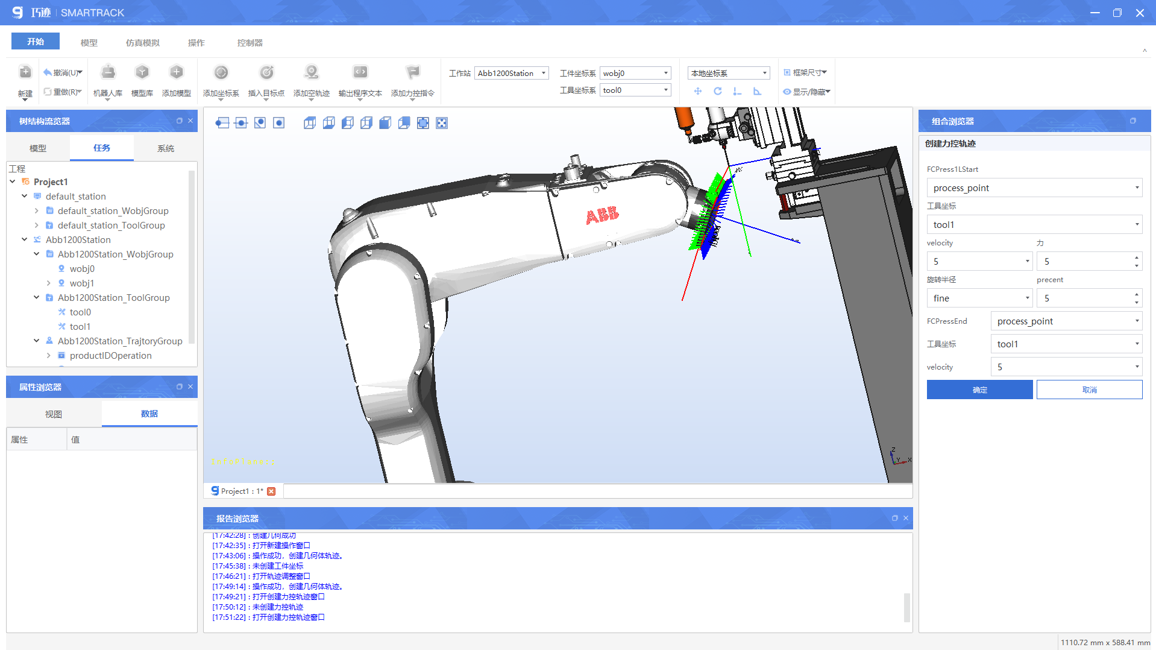1156x650 pixels.
Task: Switch to the 控制器 ribbon tab
Action: pos(250,43)
